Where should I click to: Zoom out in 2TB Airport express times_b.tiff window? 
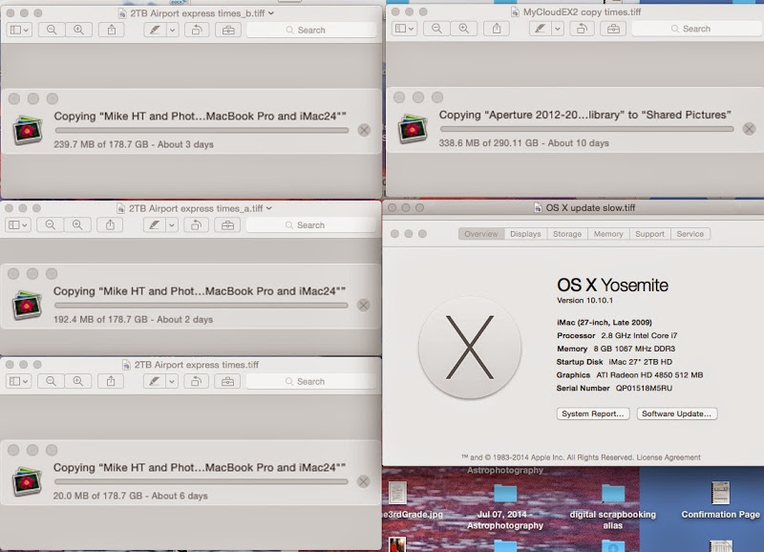[x=52, y=30]
